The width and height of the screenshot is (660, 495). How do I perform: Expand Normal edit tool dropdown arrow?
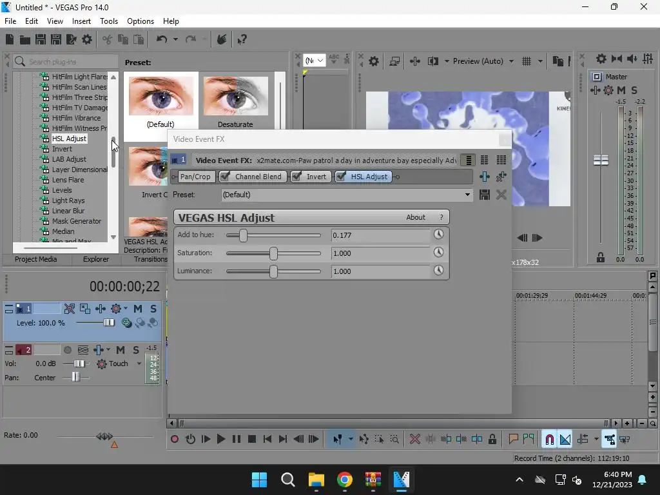click(351, 439)
